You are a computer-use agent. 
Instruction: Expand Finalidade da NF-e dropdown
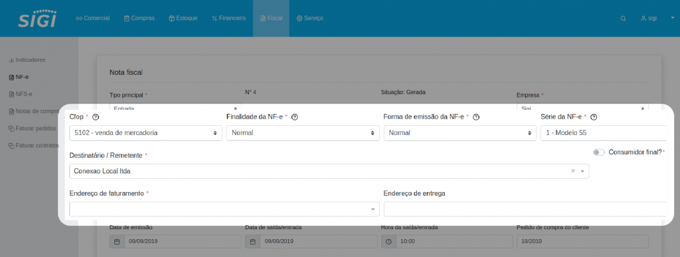[303, 133]
